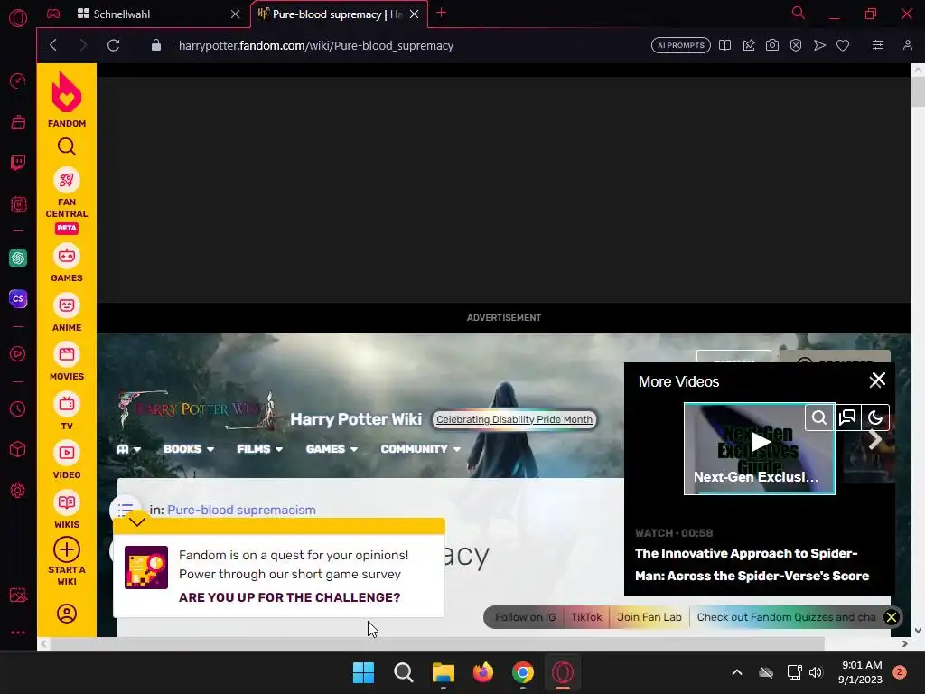Open the Opera menu logo
Image resolution: width=925 pixels, height=694 pixels.
tap(18, 18)
